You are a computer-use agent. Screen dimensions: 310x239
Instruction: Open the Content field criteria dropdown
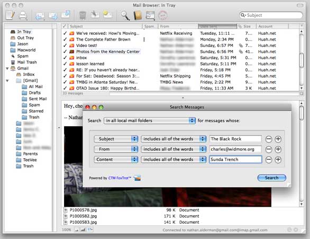point(116,159)
